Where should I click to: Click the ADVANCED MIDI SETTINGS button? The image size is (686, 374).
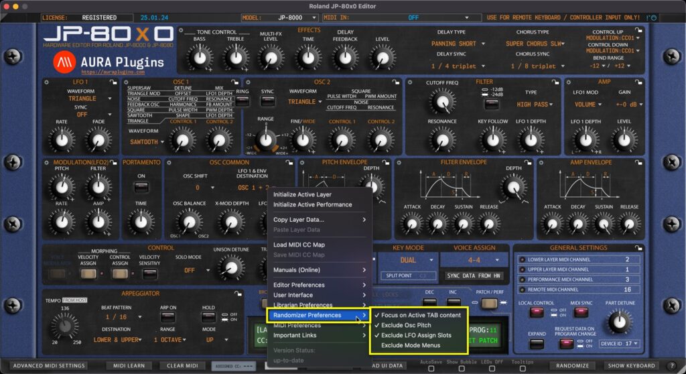[x=49, y=366]
